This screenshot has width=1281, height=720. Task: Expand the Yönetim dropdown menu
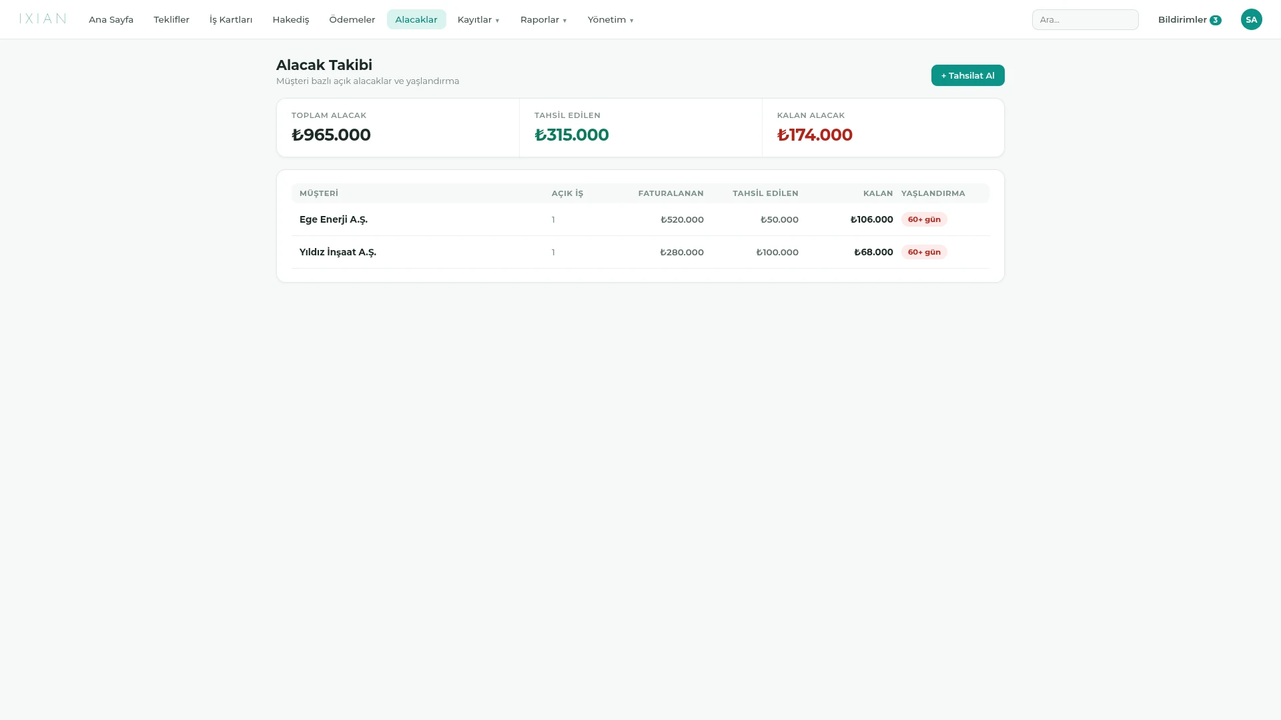(x=610, y=19)
